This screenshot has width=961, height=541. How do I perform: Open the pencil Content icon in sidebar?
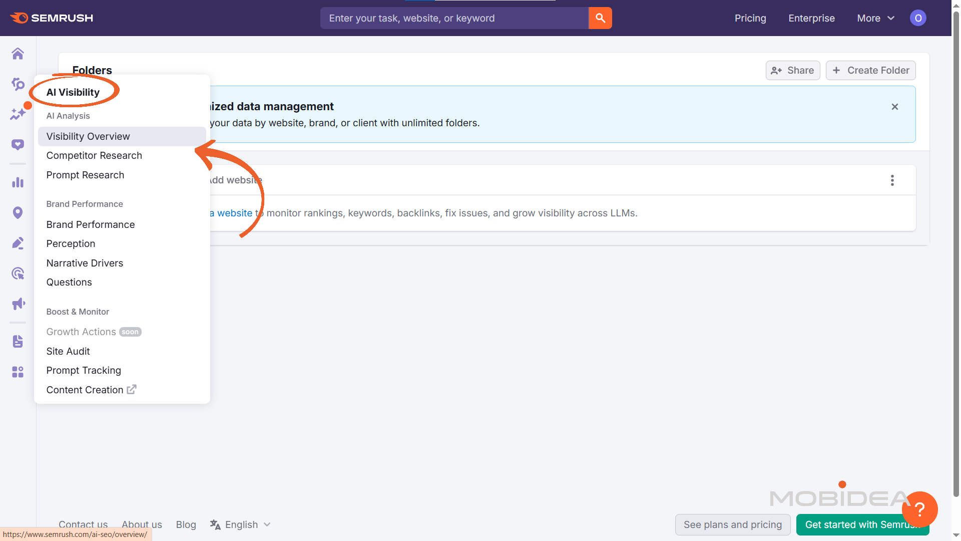[x=18, y=243]
